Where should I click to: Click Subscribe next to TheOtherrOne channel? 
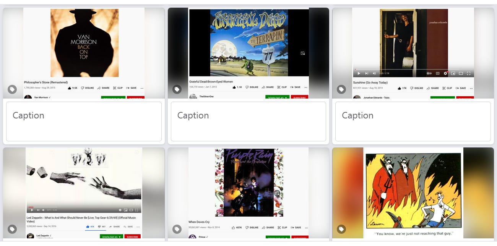(299, 97)
